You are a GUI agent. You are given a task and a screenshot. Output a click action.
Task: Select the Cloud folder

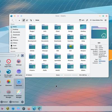point(58,28)
